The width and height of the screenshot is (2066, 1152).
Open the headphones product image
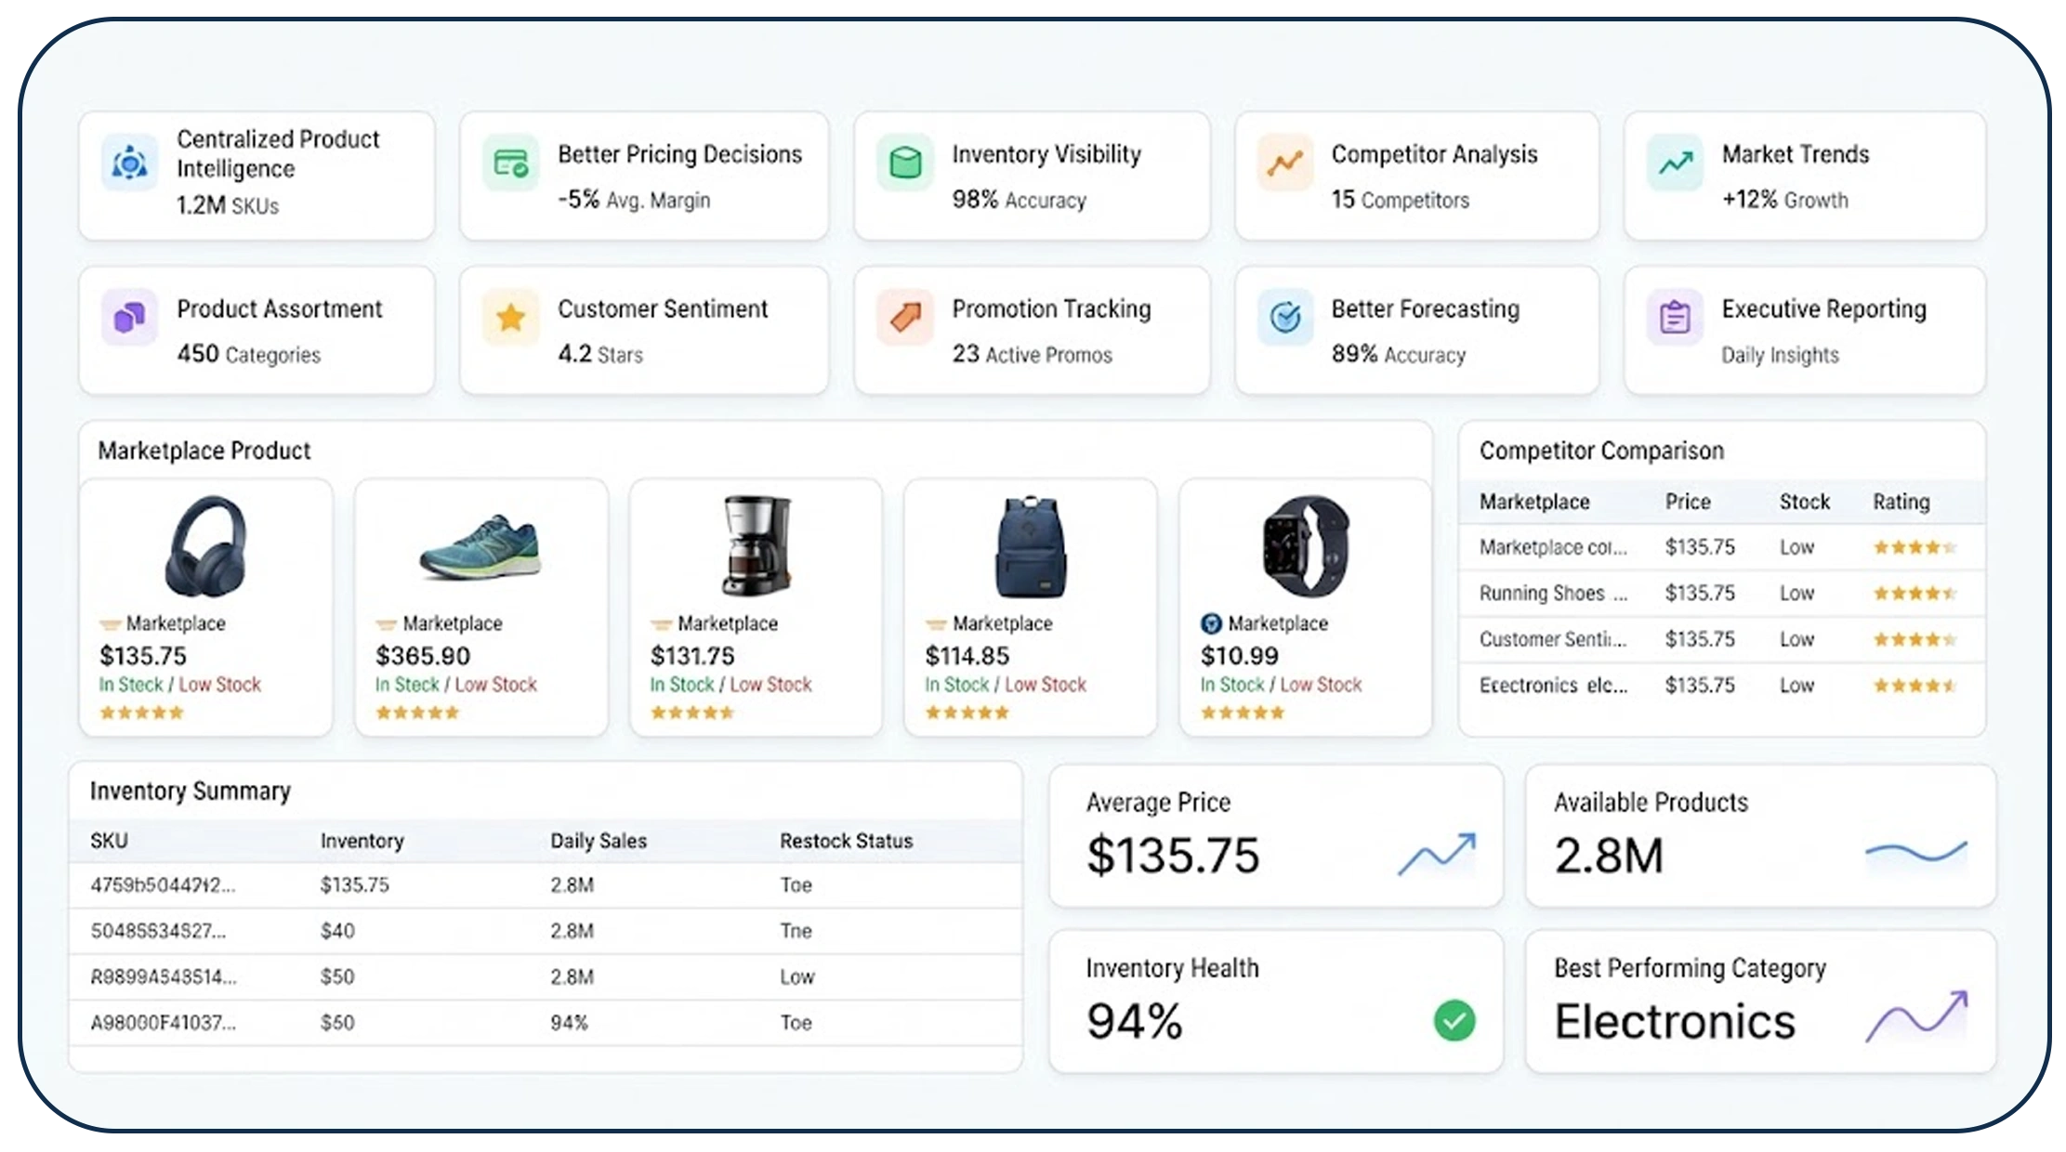206,545
